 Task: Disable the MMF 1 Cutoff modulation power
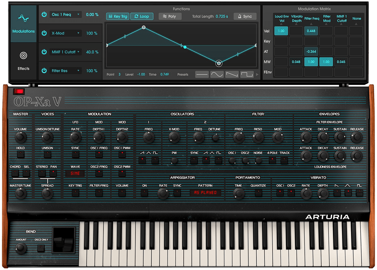(44, 52)
